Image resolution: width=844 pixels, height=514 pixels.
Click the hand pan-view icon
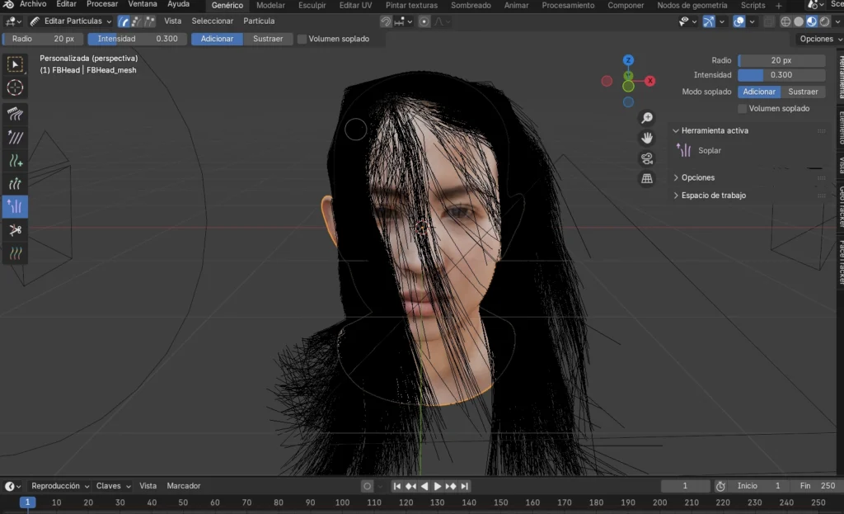(x=647, y=138)
